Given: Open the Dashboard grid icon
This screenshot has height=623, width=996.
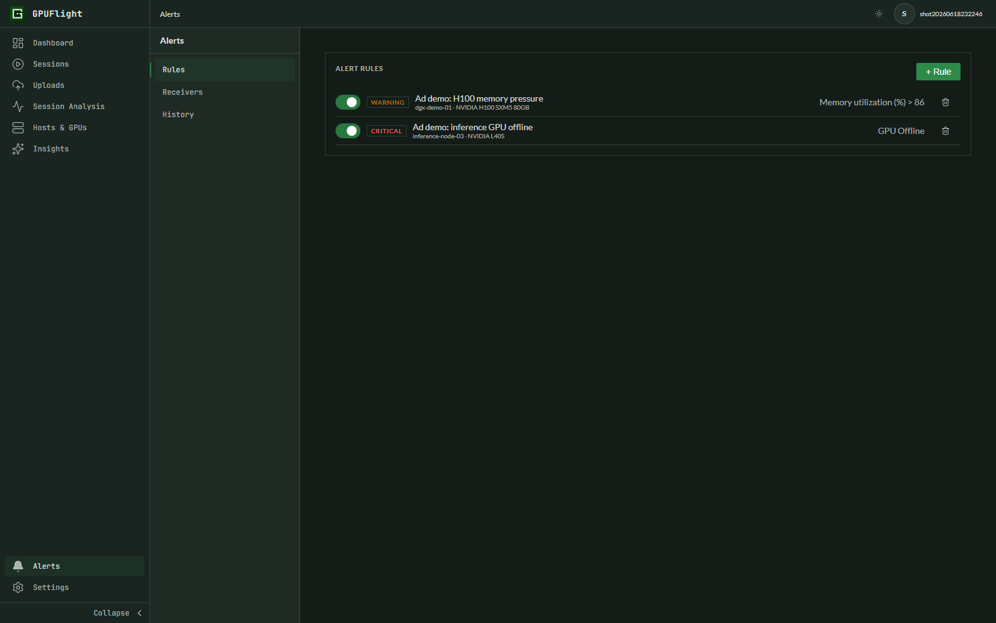Looking at the screenshot, I should pos(18,43).
